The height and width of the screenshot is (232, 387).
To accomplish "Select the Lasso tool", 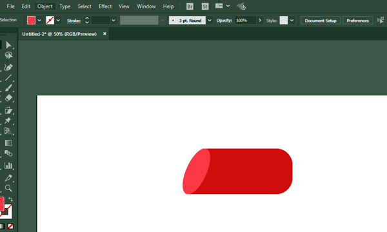I will [8, 55].
